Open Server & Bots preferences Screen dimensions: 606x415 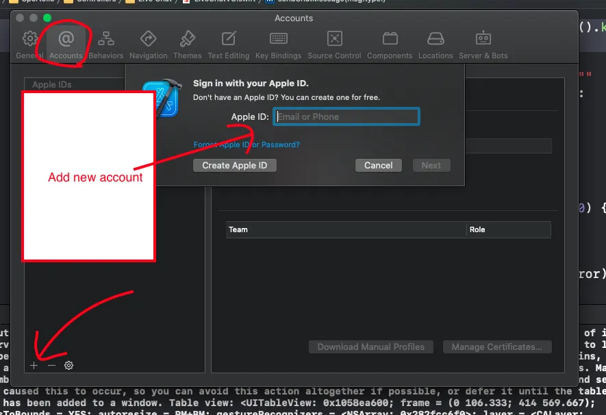483,45
